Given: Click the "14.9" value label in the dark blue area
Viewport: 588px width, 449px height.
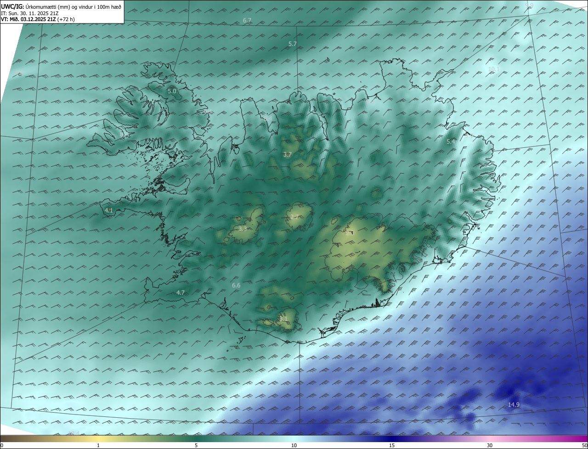Looking at the screenshot, I should pos(514,404).
